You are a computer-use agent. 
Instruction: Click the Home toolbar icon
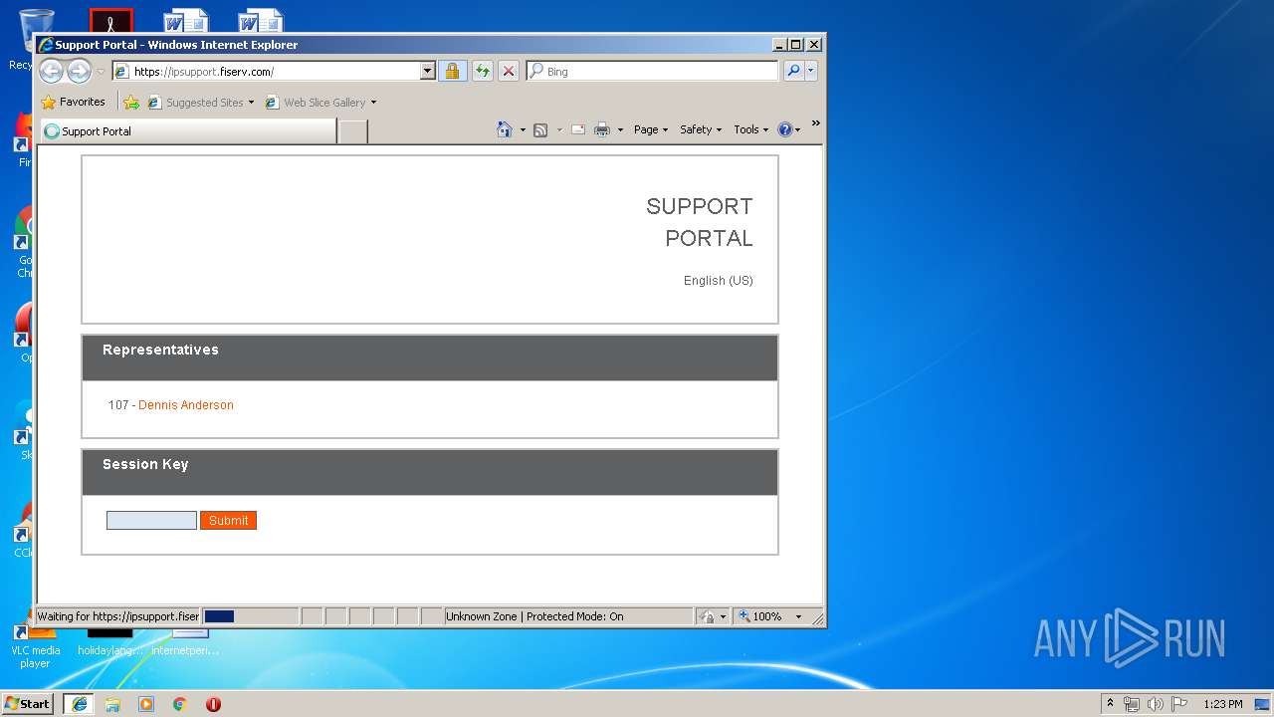tap(505, 129)
